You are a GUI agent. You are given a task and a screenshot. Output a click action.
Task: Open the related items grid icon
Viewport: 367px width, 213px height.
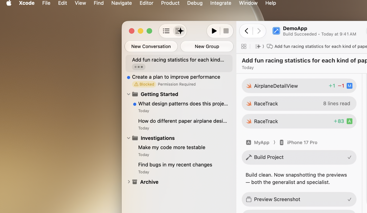pyautogui.click(x=244, y=46)
